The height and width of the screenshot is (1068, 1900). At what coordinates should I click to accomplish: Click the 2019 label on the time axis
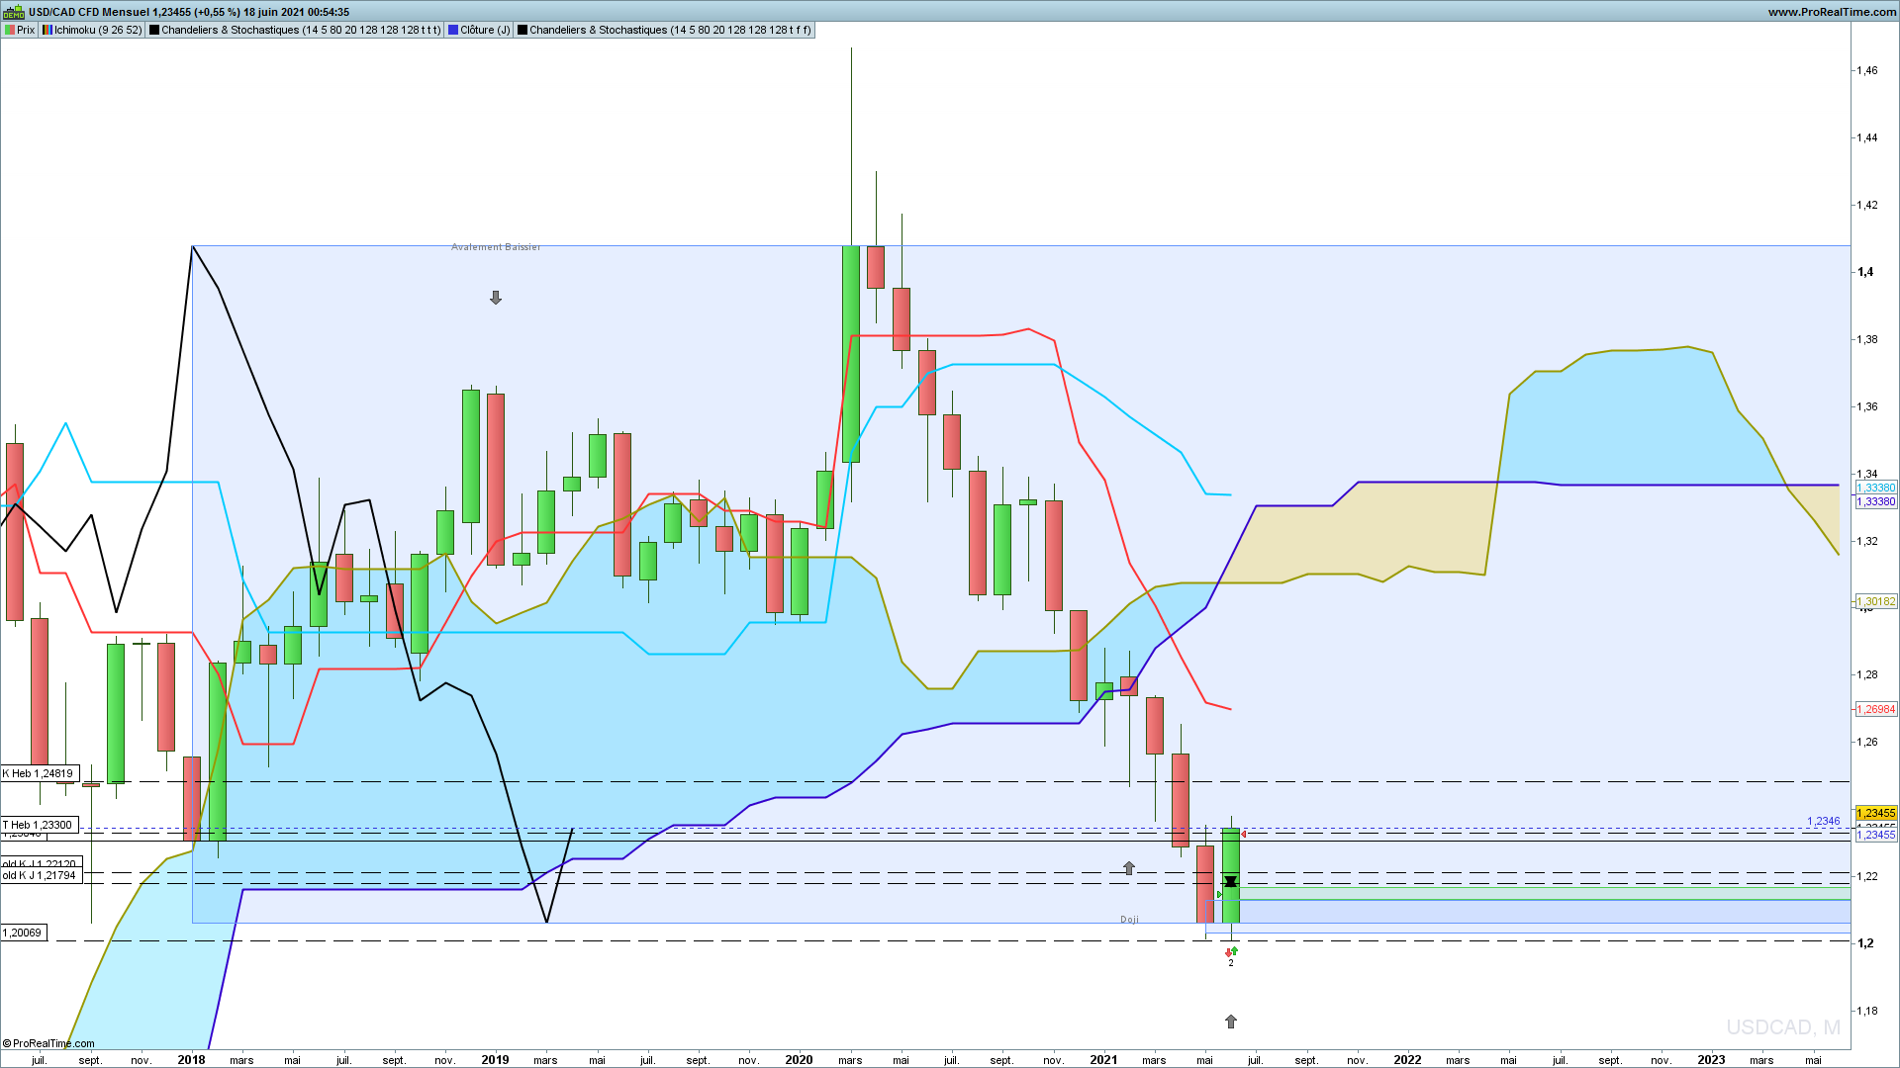coord(495,1060)
